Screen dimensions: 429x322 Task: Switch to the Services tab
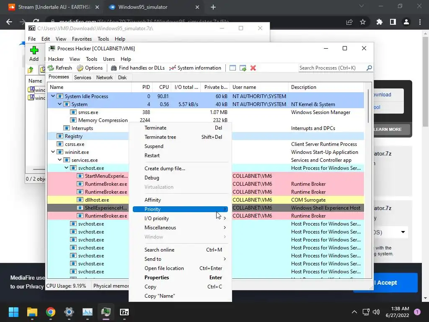coord(83,78)
